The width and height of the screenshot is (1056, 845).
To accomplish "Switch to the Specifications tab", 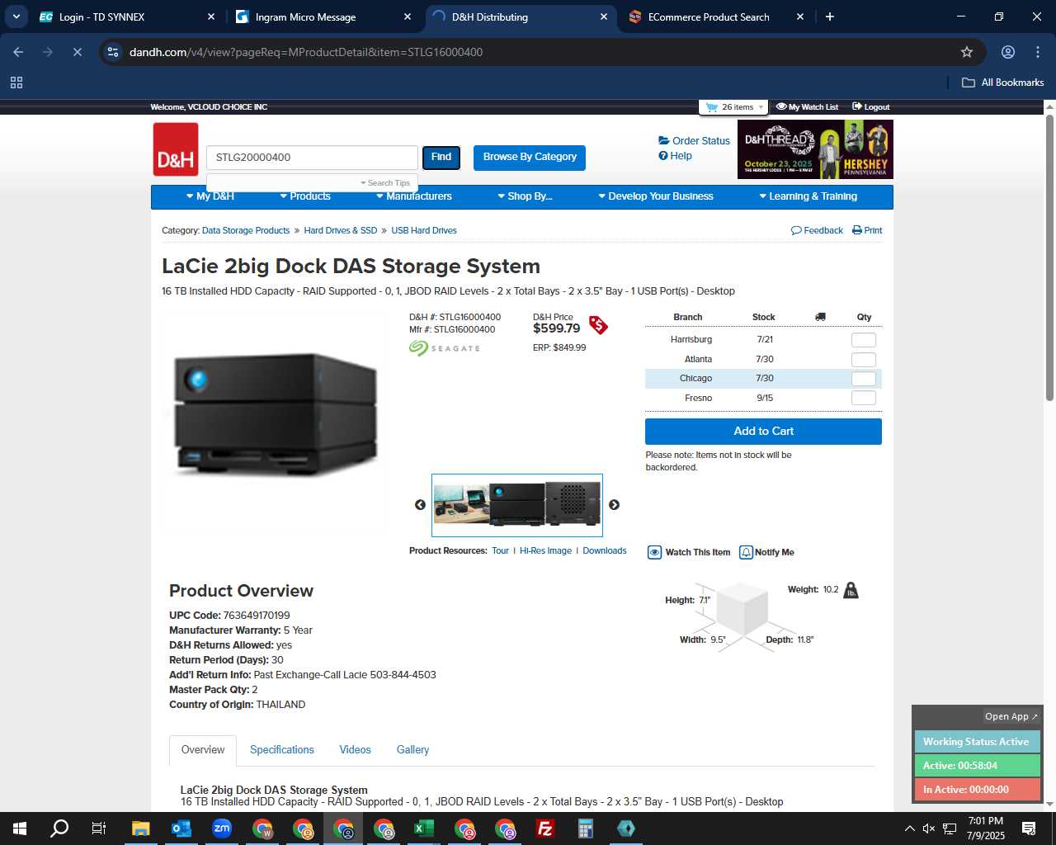I will pos(282,750).
